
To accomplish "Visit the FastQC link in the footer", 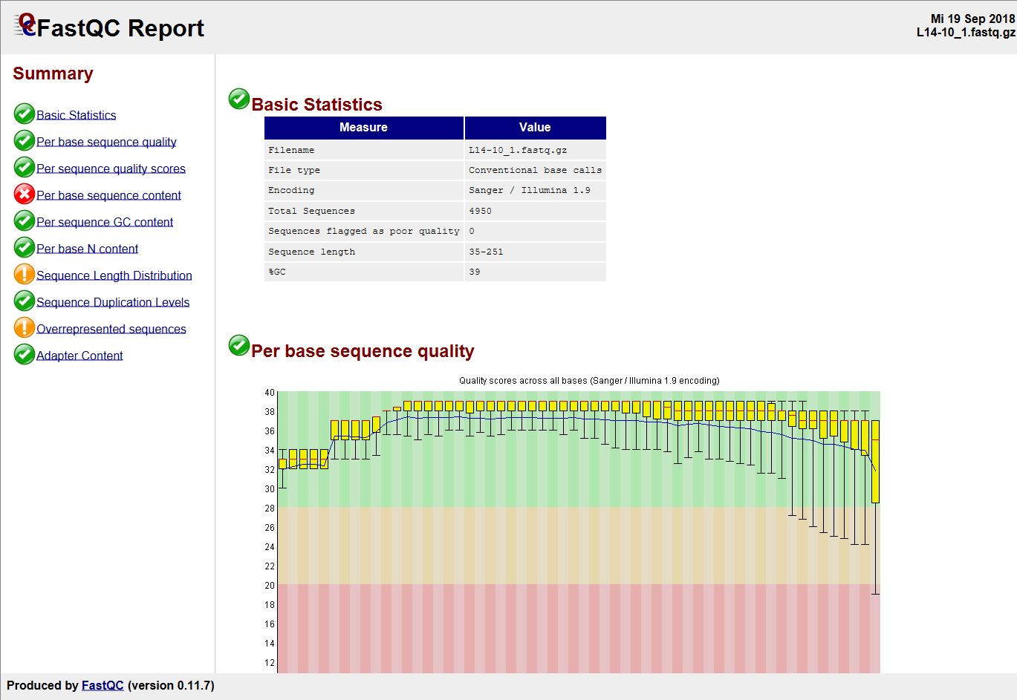I will 102,685.
